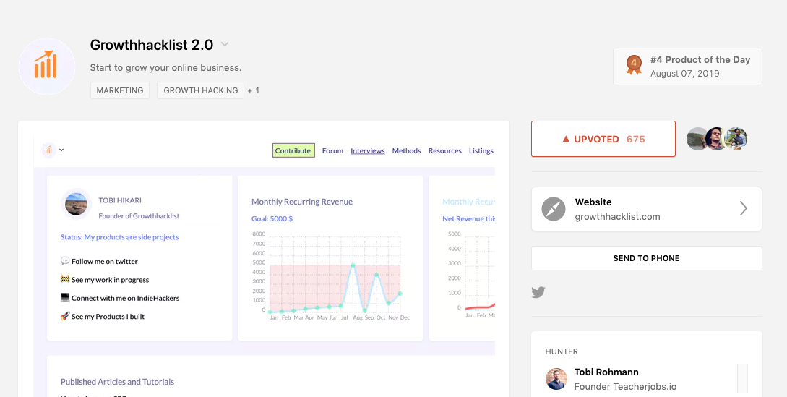Click the Twitter bird icon
Image resolution: width=787 pixels, height=397 pixels.
click(x=538, y=292)
